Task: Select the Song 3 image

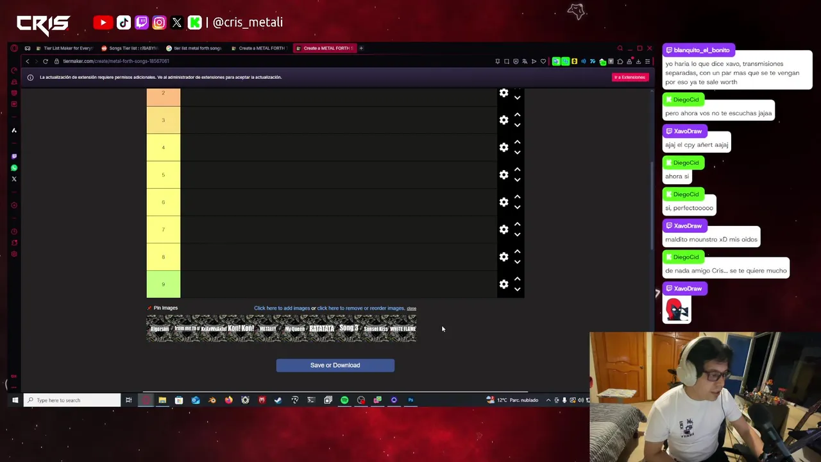Action: 348,329
